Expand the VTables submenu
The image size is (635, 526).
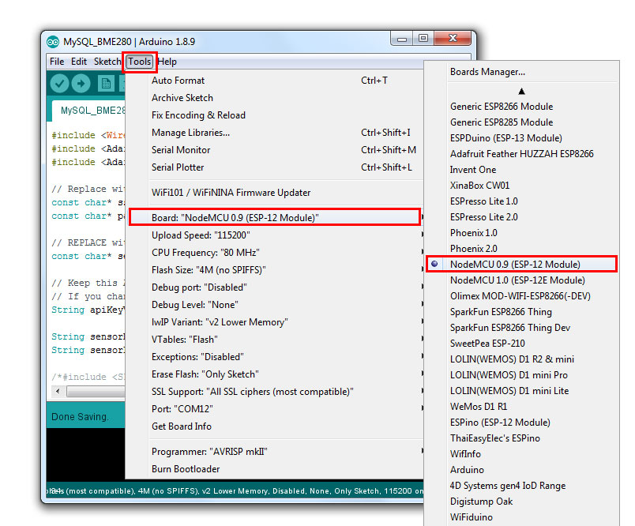point(276,340)
